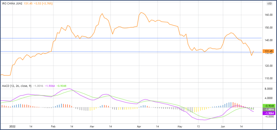Click the Mar label on time axis
This screenshot has width=277, height=130.
point(92,126)
